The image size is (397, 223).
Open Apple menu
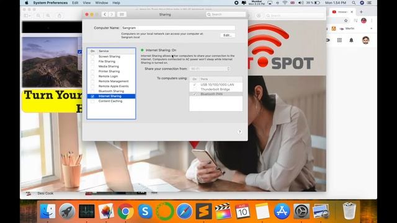(x=27, y=2)
